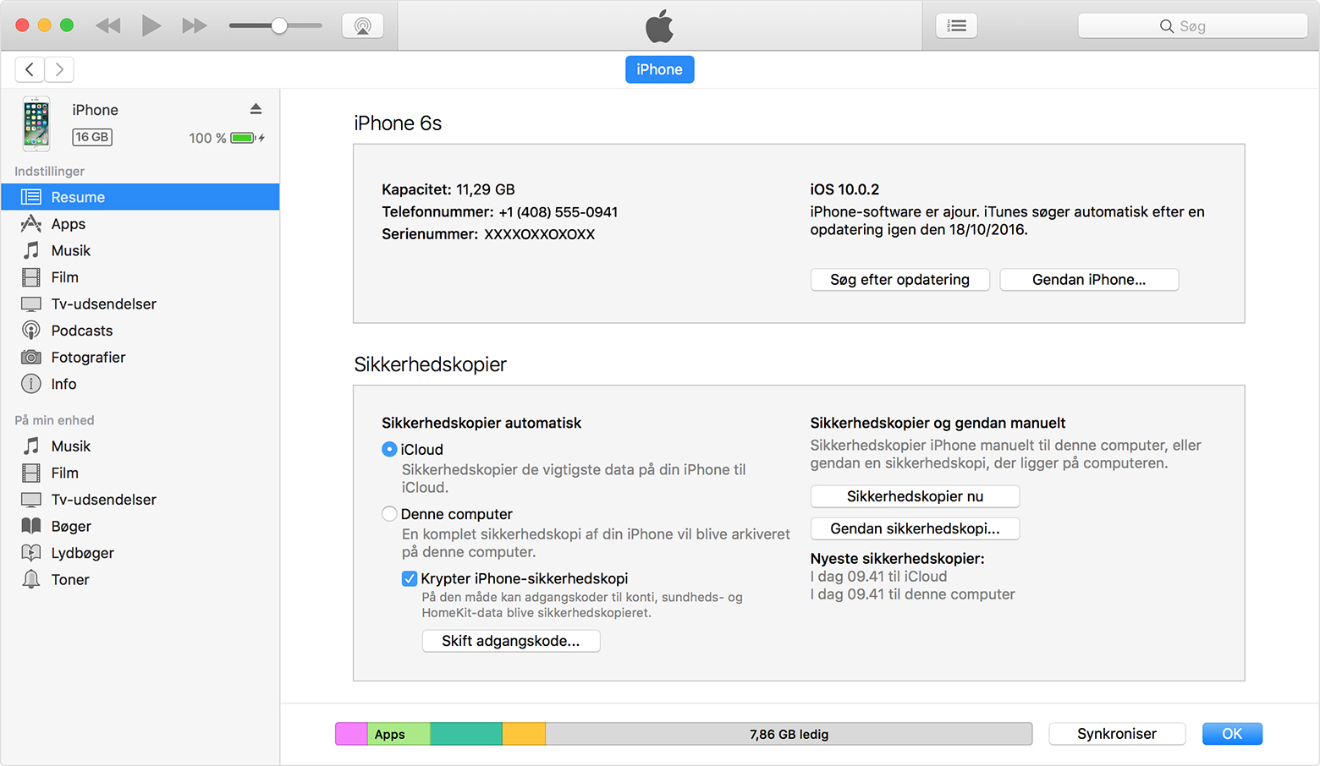Go forward with the right chevron

point(59,69)
